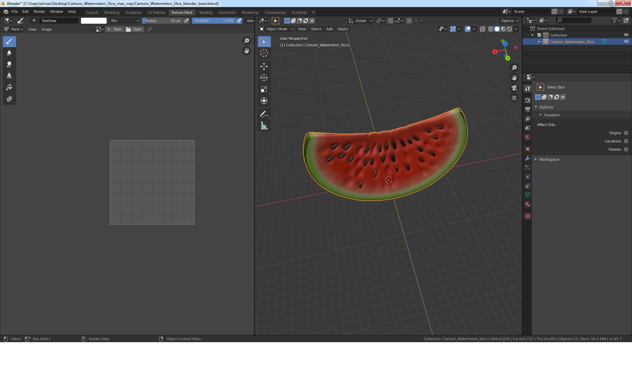Viewport: 632px width, 381px height.
Task: Select the Fill bucket tool
Action: (9, 87)
